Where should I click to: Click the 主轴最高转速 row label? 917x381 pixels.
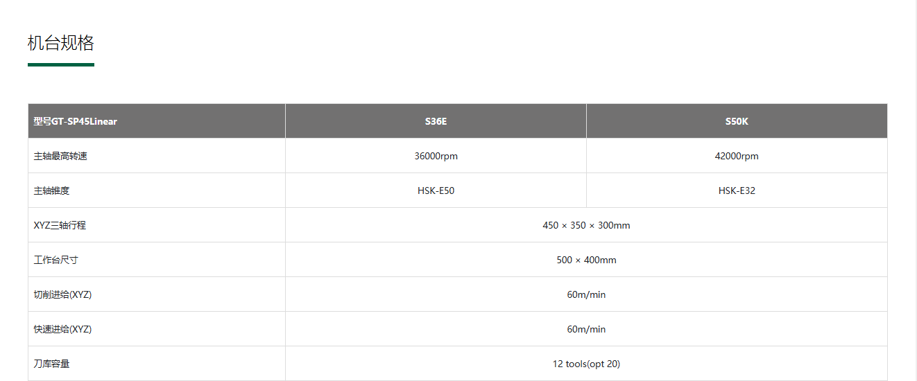[60, 156]
